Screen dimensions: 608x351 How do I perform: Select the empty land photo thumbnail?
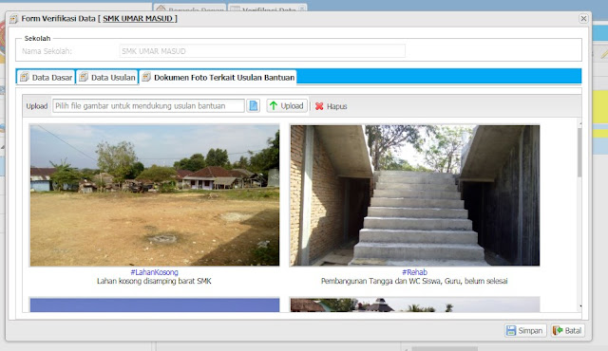pos(154,195)
